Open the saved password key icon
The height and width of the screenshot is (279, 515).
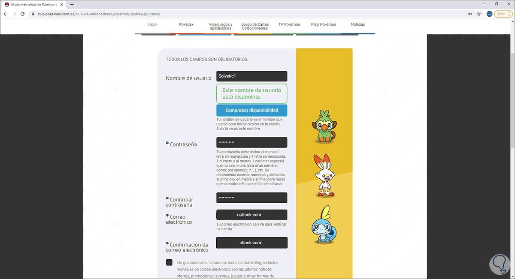tap(470, 14)
